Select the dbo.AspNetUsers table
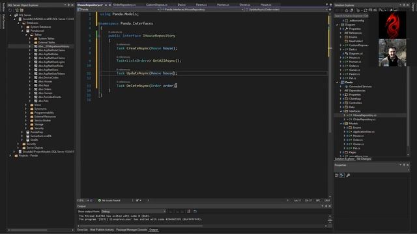 click(x=48, y=70)
